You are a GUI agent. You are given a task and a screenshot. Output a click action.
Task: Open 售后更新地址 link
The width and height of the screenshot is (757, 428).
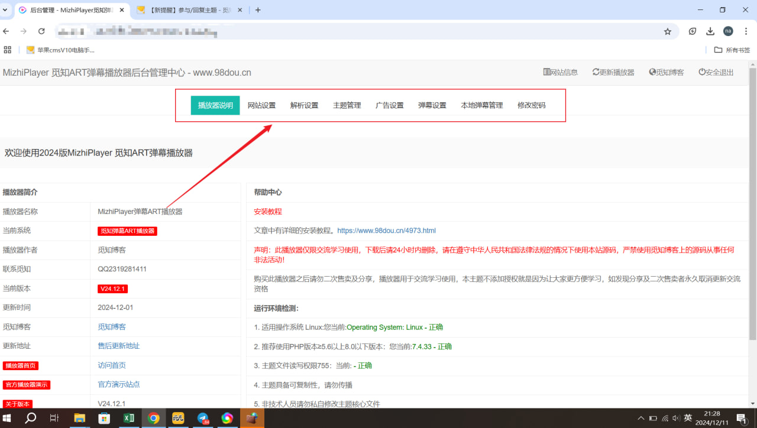point(119,346)
